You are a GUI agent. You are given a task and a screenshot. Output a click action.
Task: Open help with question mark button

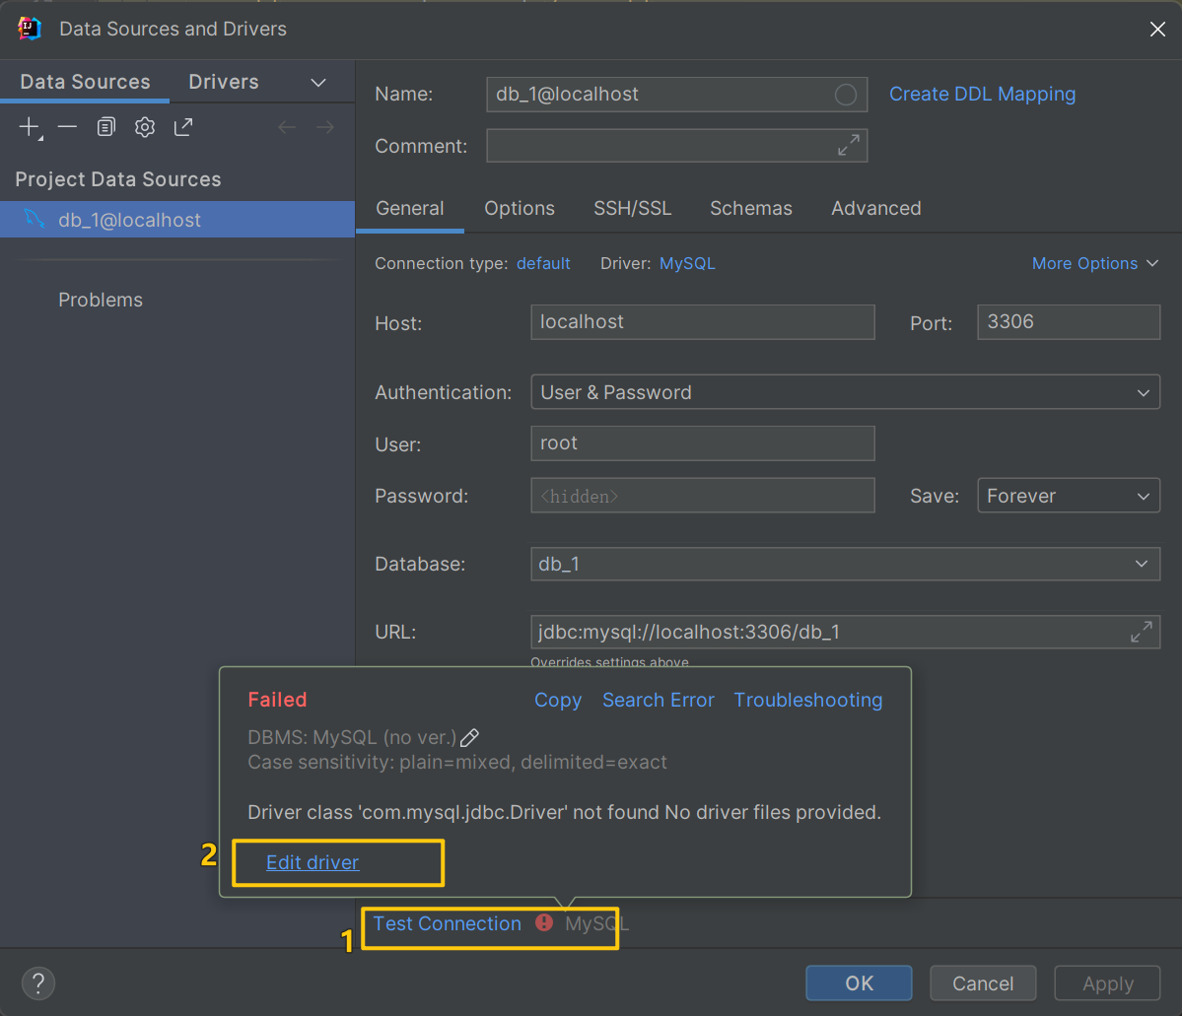click(38, 982)
